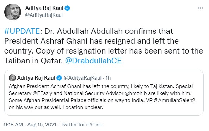This screenshot has width=209, height=131.
Task: Click the @hmohib mention in quoted tweet
Action: 136,93
